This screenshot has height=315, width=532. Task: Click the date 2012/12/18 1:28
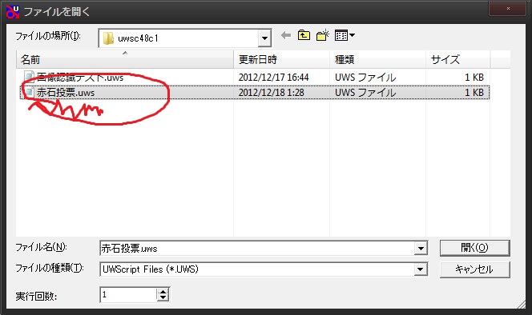point(271,93)
